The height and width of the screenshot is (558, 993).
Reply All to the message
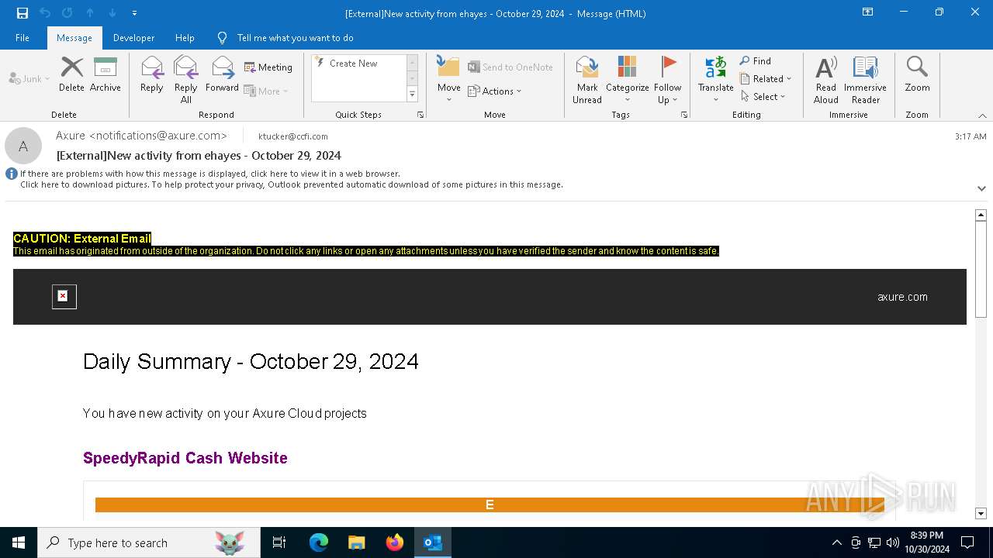[186, 80]
